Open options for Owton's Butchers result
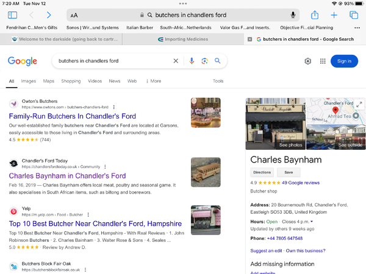Viewport: 366px width, 274px height. 114,107
